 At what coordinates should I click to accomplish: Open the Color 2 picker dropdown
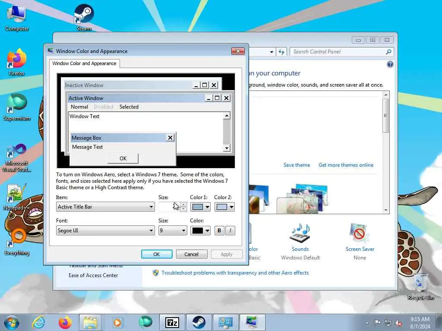point(224,207)
